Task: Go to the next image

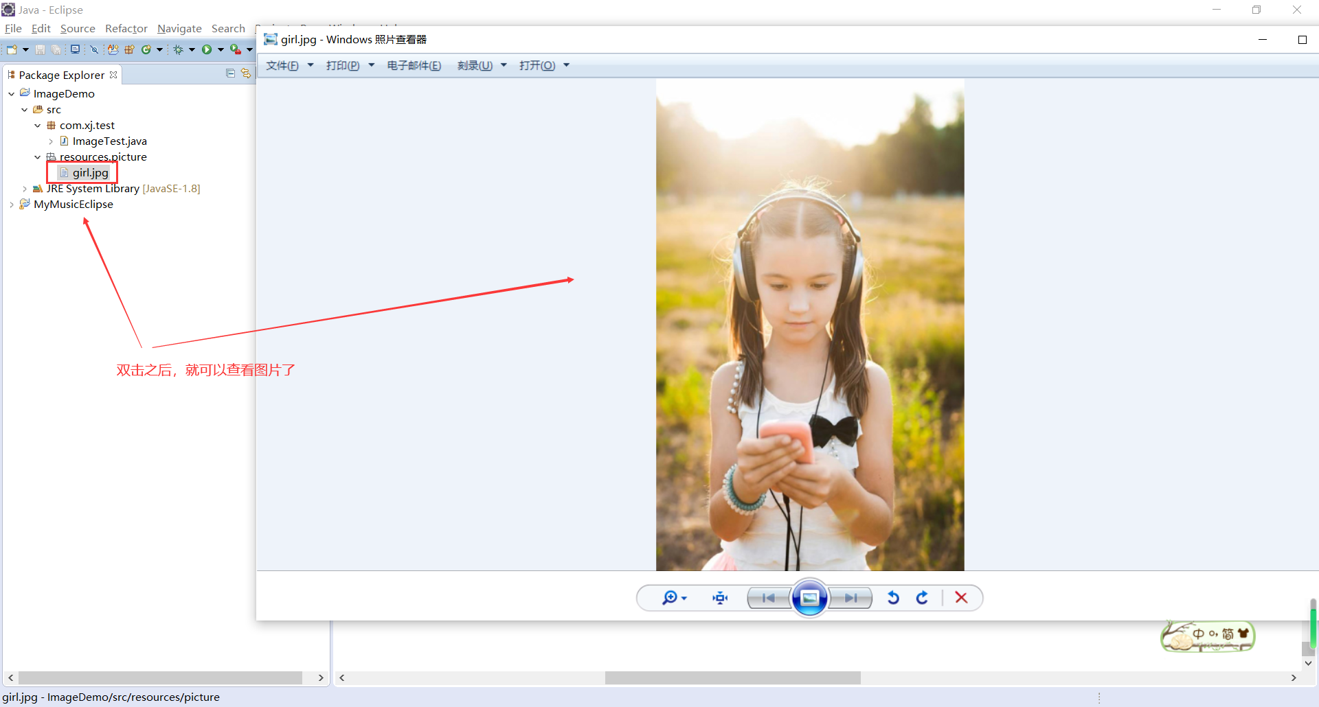Action: click(x=850, y=598)
